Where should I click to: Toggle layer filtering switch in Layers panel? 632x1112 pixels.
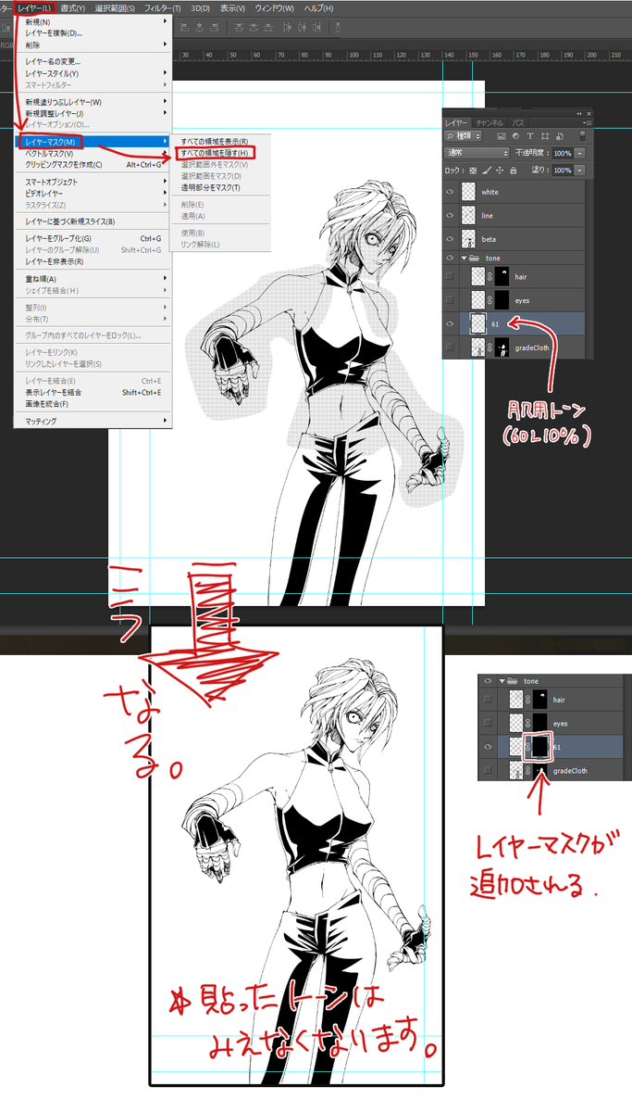tap(583, 136)
